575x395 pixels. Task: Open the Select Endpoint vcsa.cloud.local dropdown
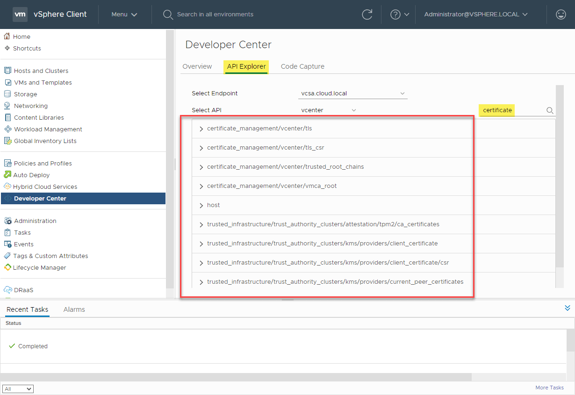point(353,93)
